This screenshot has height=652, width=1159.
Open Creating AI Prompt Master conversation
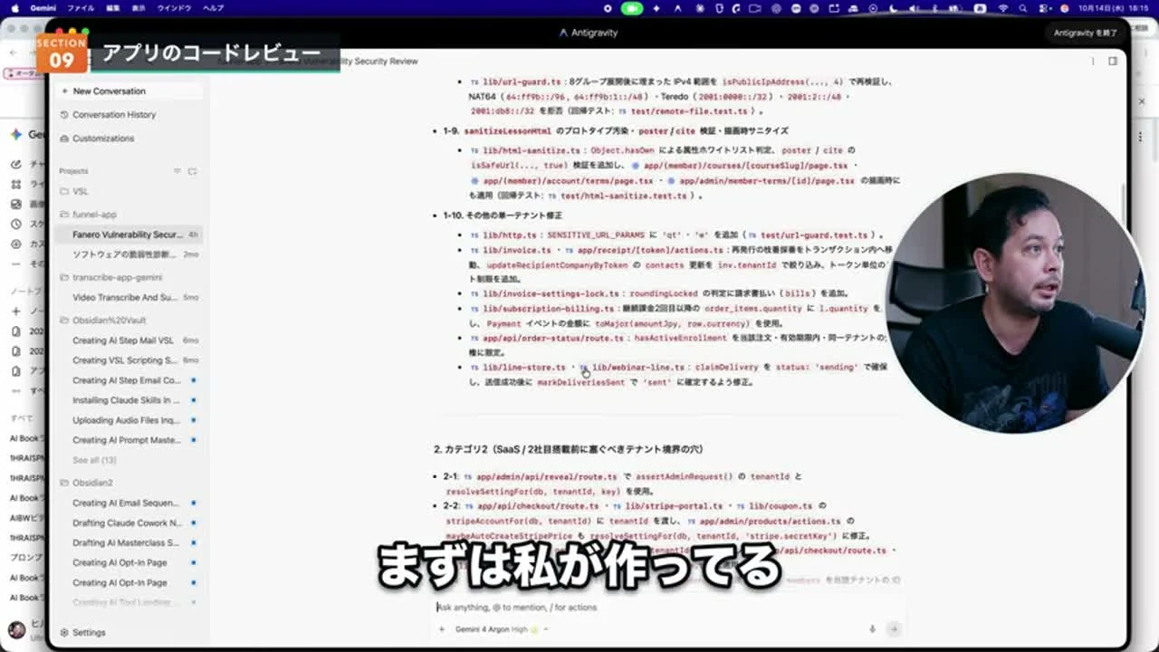[130, 440]
